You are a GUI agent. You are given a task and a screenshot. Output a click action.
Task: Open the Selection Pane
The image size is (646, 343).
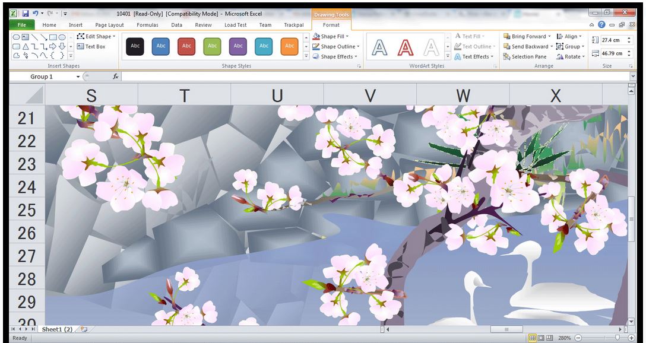point(525,57)
